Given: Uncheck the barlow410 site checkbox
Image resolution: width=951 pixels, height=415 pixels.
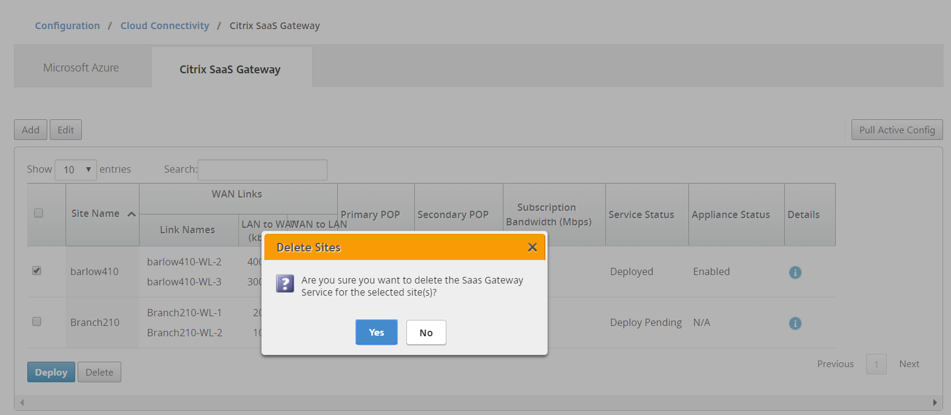Looking at the screenshot, I should click(x=36, y=271).
